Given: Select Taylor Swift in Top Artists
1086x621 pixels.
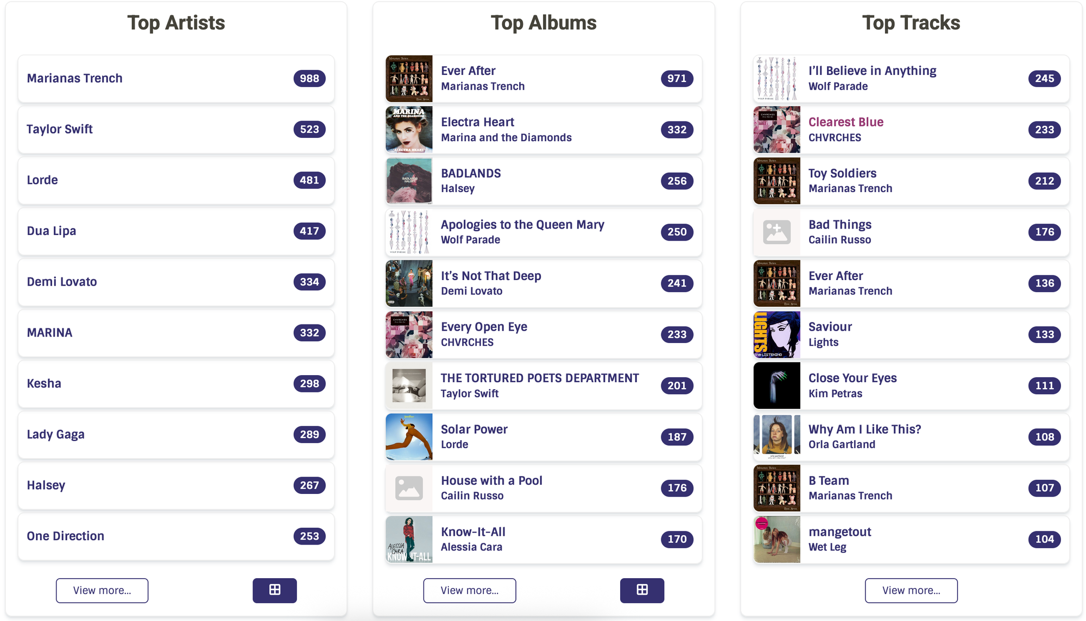Looking at the screenshot, I should [60, 129].
